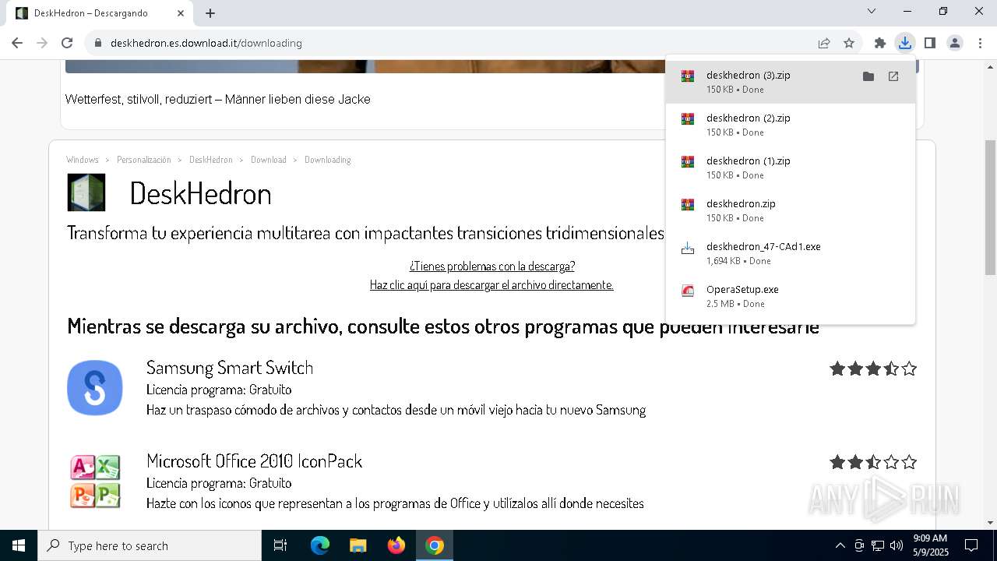Open a new browser tab

[210, 13]
